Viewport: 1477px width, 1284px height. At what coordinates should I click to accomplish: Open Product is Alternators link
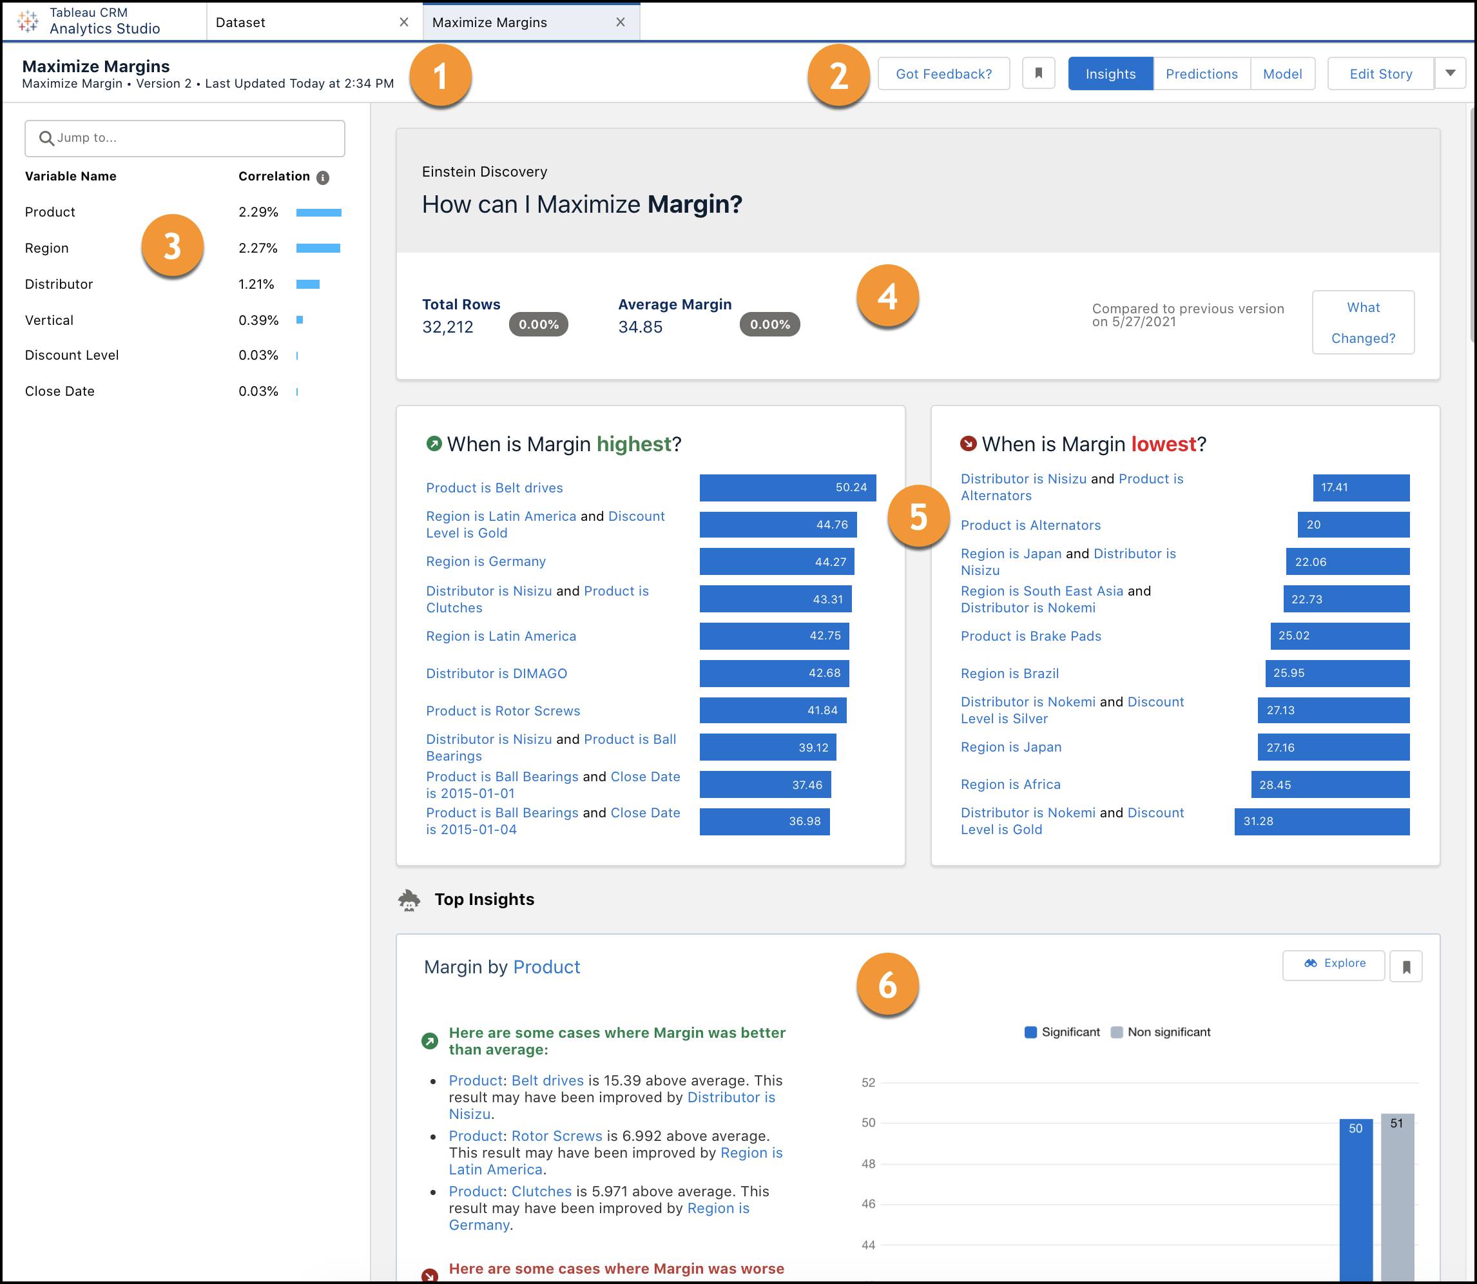click(x=1030, y=525)
